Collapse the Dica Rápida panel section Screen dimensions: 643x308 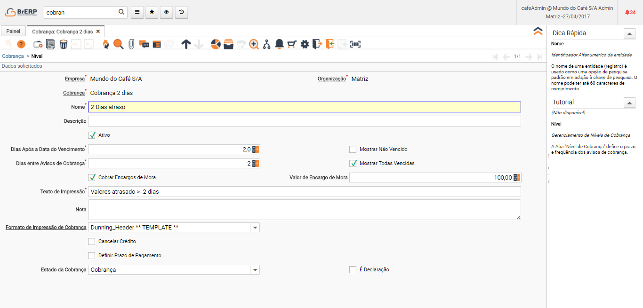click(629, 33)
